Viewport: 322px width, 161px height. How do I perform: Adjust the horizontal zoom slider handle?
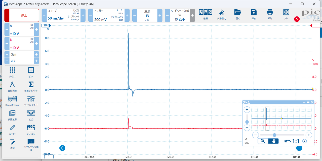tap(274, 135)
